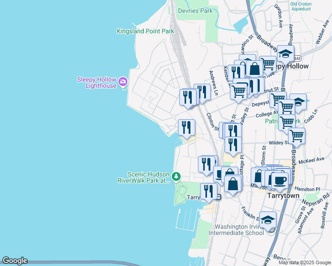The height and width of the screenshot is (266, 332).
Task: Select the Valley St street label
Action: click(x=245, y=116)
